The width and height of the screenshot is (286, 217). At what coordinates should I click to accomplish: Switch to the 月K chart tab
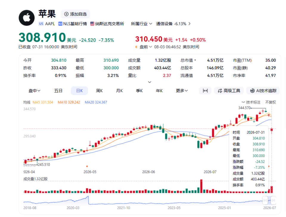pyautogui.click(x=119, y=91)
